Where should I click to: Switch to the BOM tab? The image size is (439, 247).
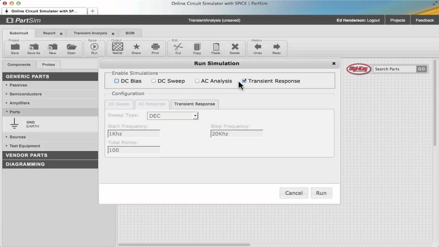click(x=130, y=33)
